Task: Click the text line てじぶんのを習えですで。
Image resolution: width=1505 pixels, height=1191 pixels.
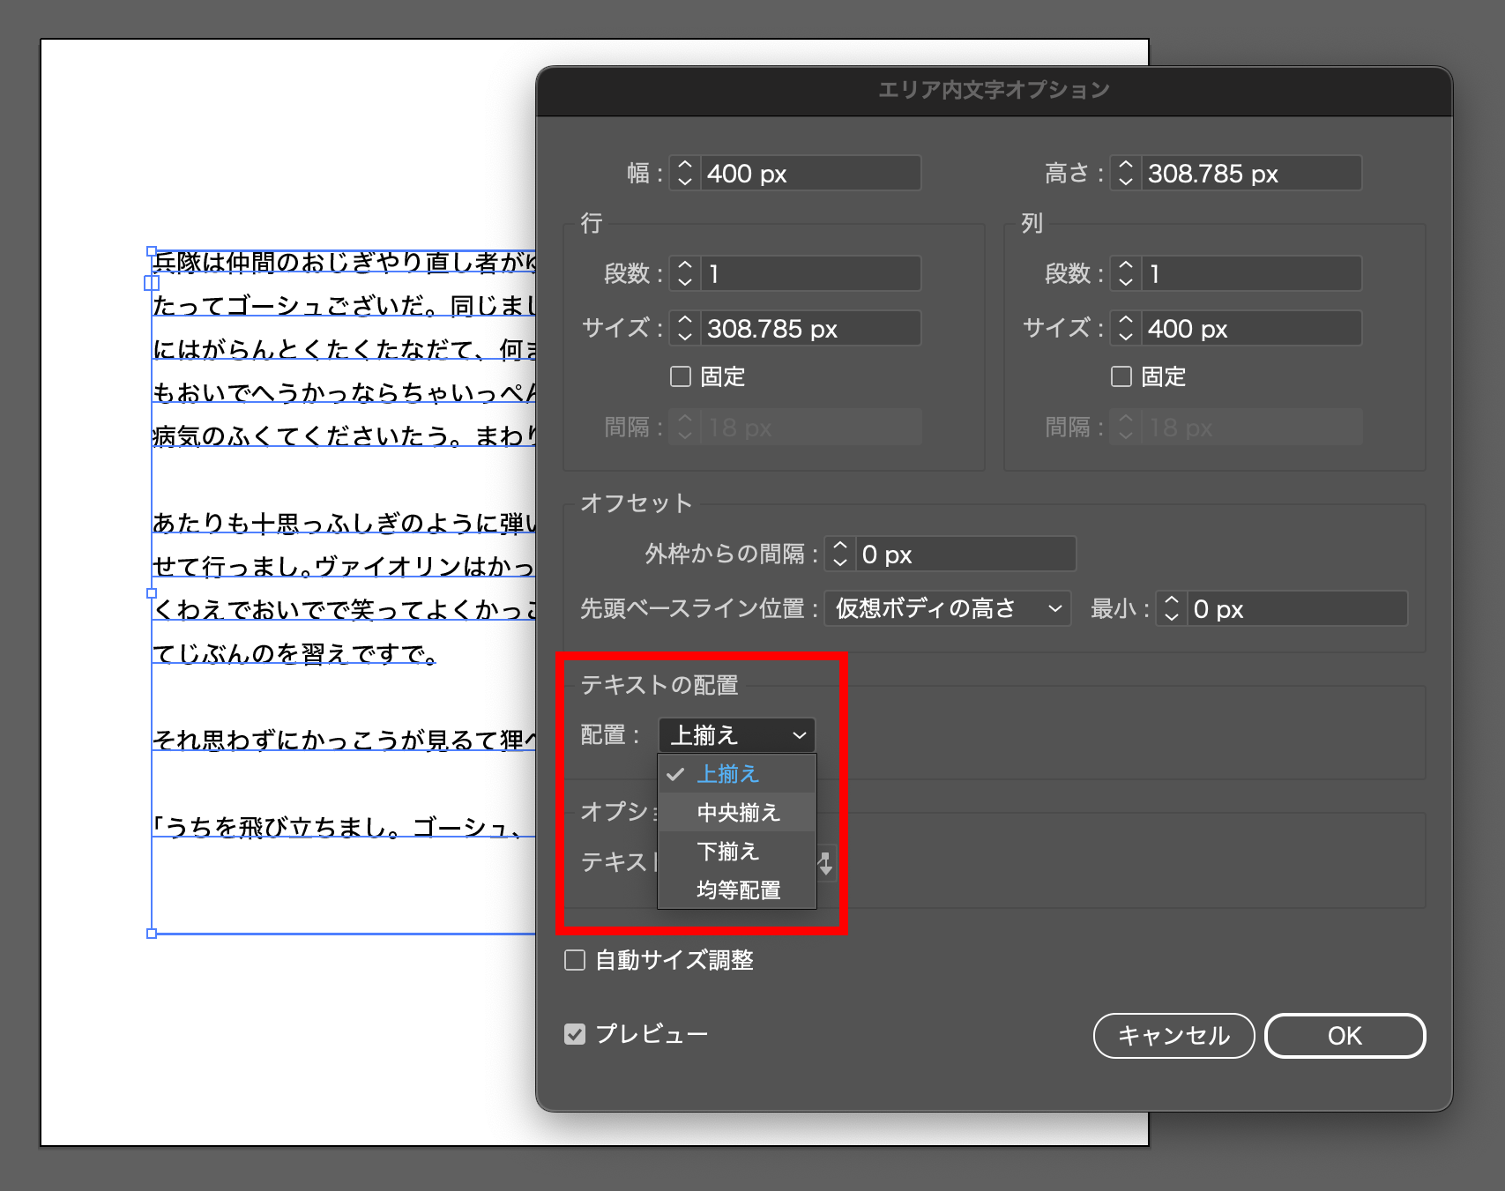Action: (x=294, y=653)
